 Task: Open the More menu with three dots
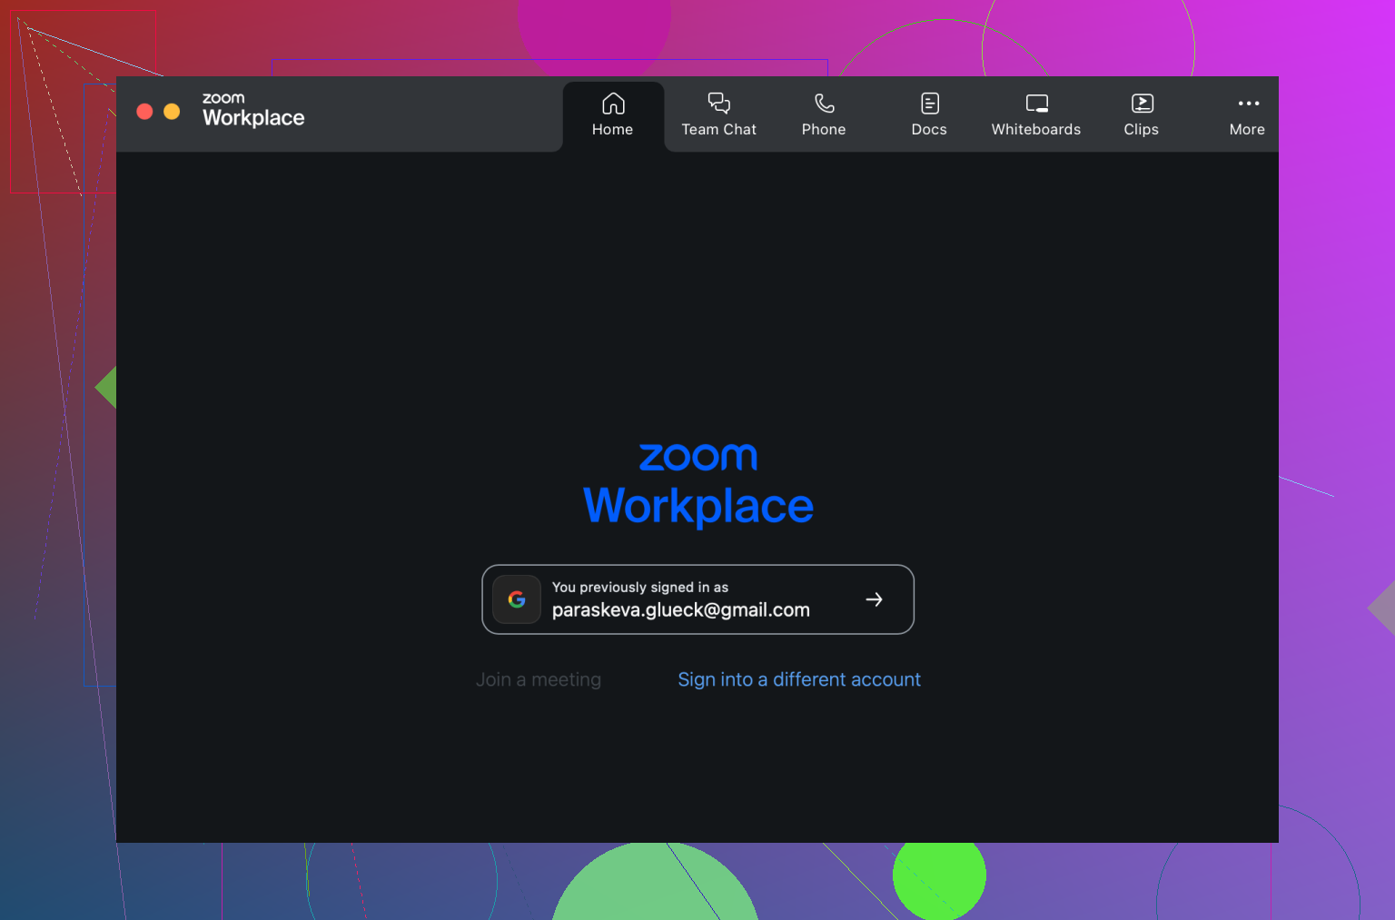(x=1247, y=115)
